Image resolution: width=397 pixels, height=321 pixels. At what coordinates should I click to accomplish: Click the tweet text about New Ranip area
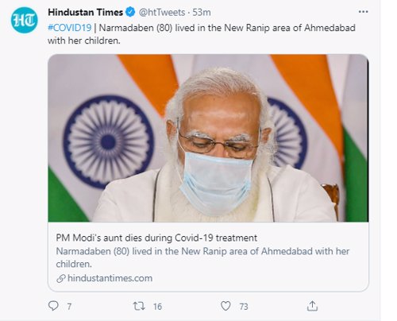[202, 34]
